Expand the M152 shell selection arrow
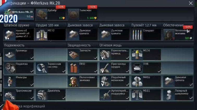 click(x=51, y=41)
